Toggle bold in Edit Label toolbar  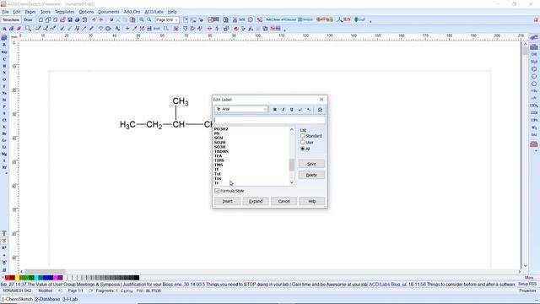275,109
